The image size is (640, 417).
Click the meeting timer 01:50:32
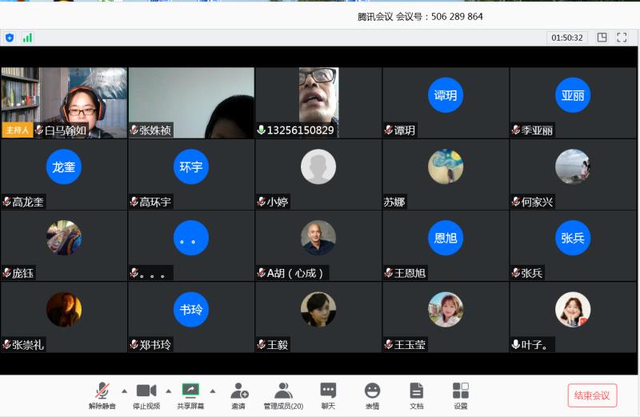click(567, 38)
